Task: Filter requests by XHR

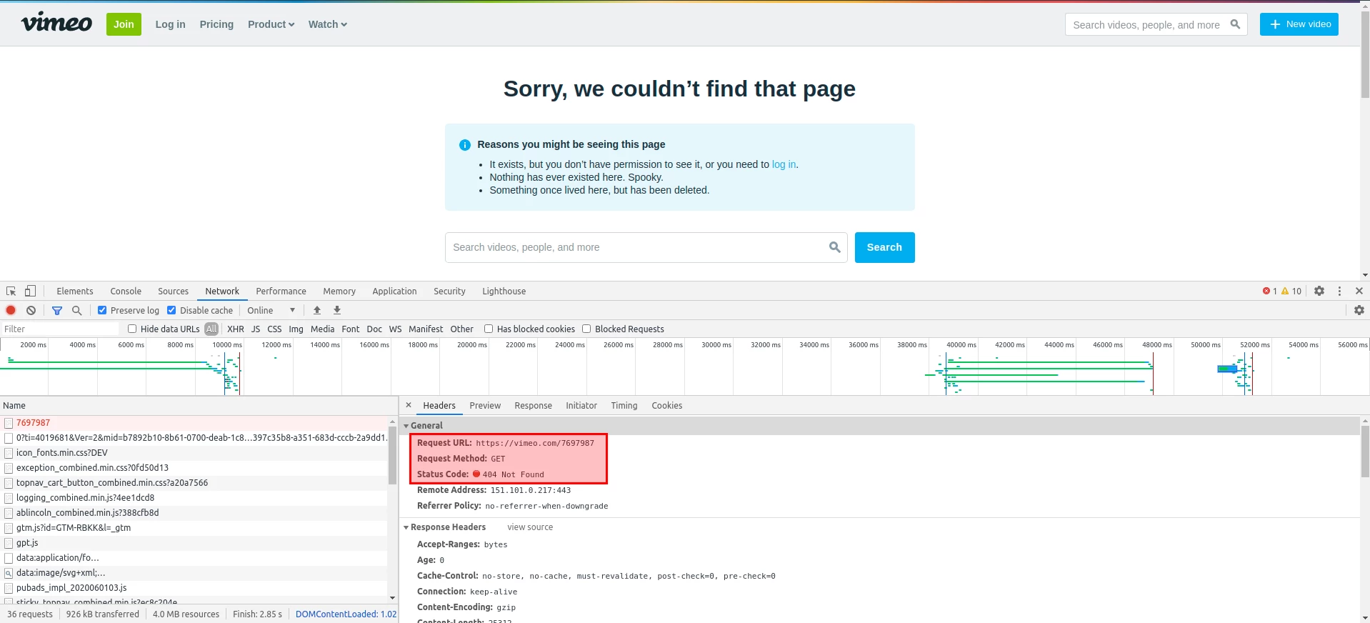Action: (236, 329)
